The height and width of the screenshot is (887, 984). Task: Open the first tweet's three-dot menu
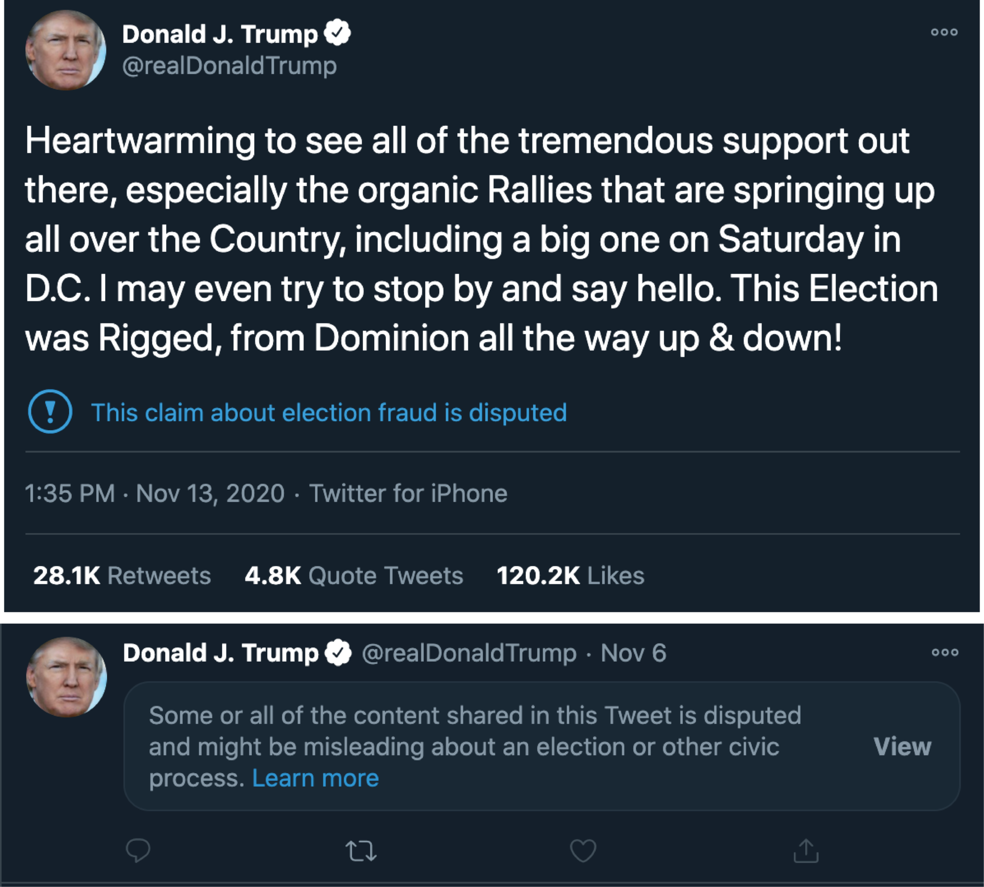click(x=944, y=32)
